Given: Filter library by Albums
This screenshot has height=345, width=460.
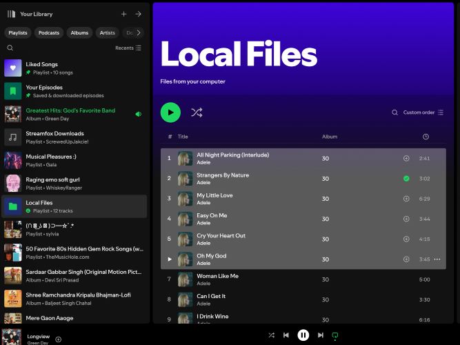Looking at the screenshot, I should 79,32.
